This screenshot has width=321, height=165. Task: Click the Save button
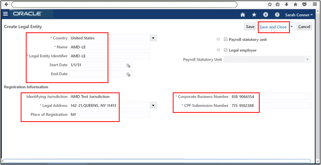point(250,26)
